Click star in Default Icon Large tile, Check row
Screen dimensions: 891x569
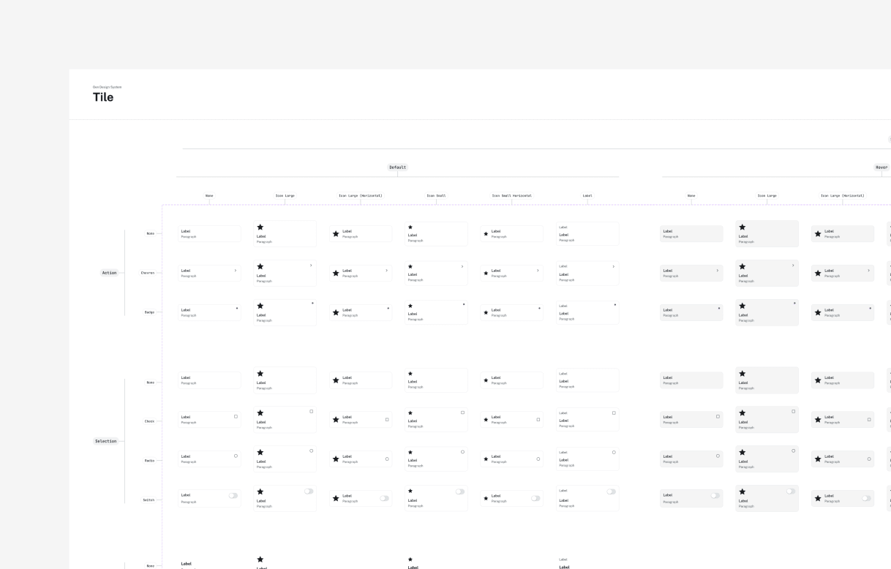pyautogui.click(x=260, y=413)
